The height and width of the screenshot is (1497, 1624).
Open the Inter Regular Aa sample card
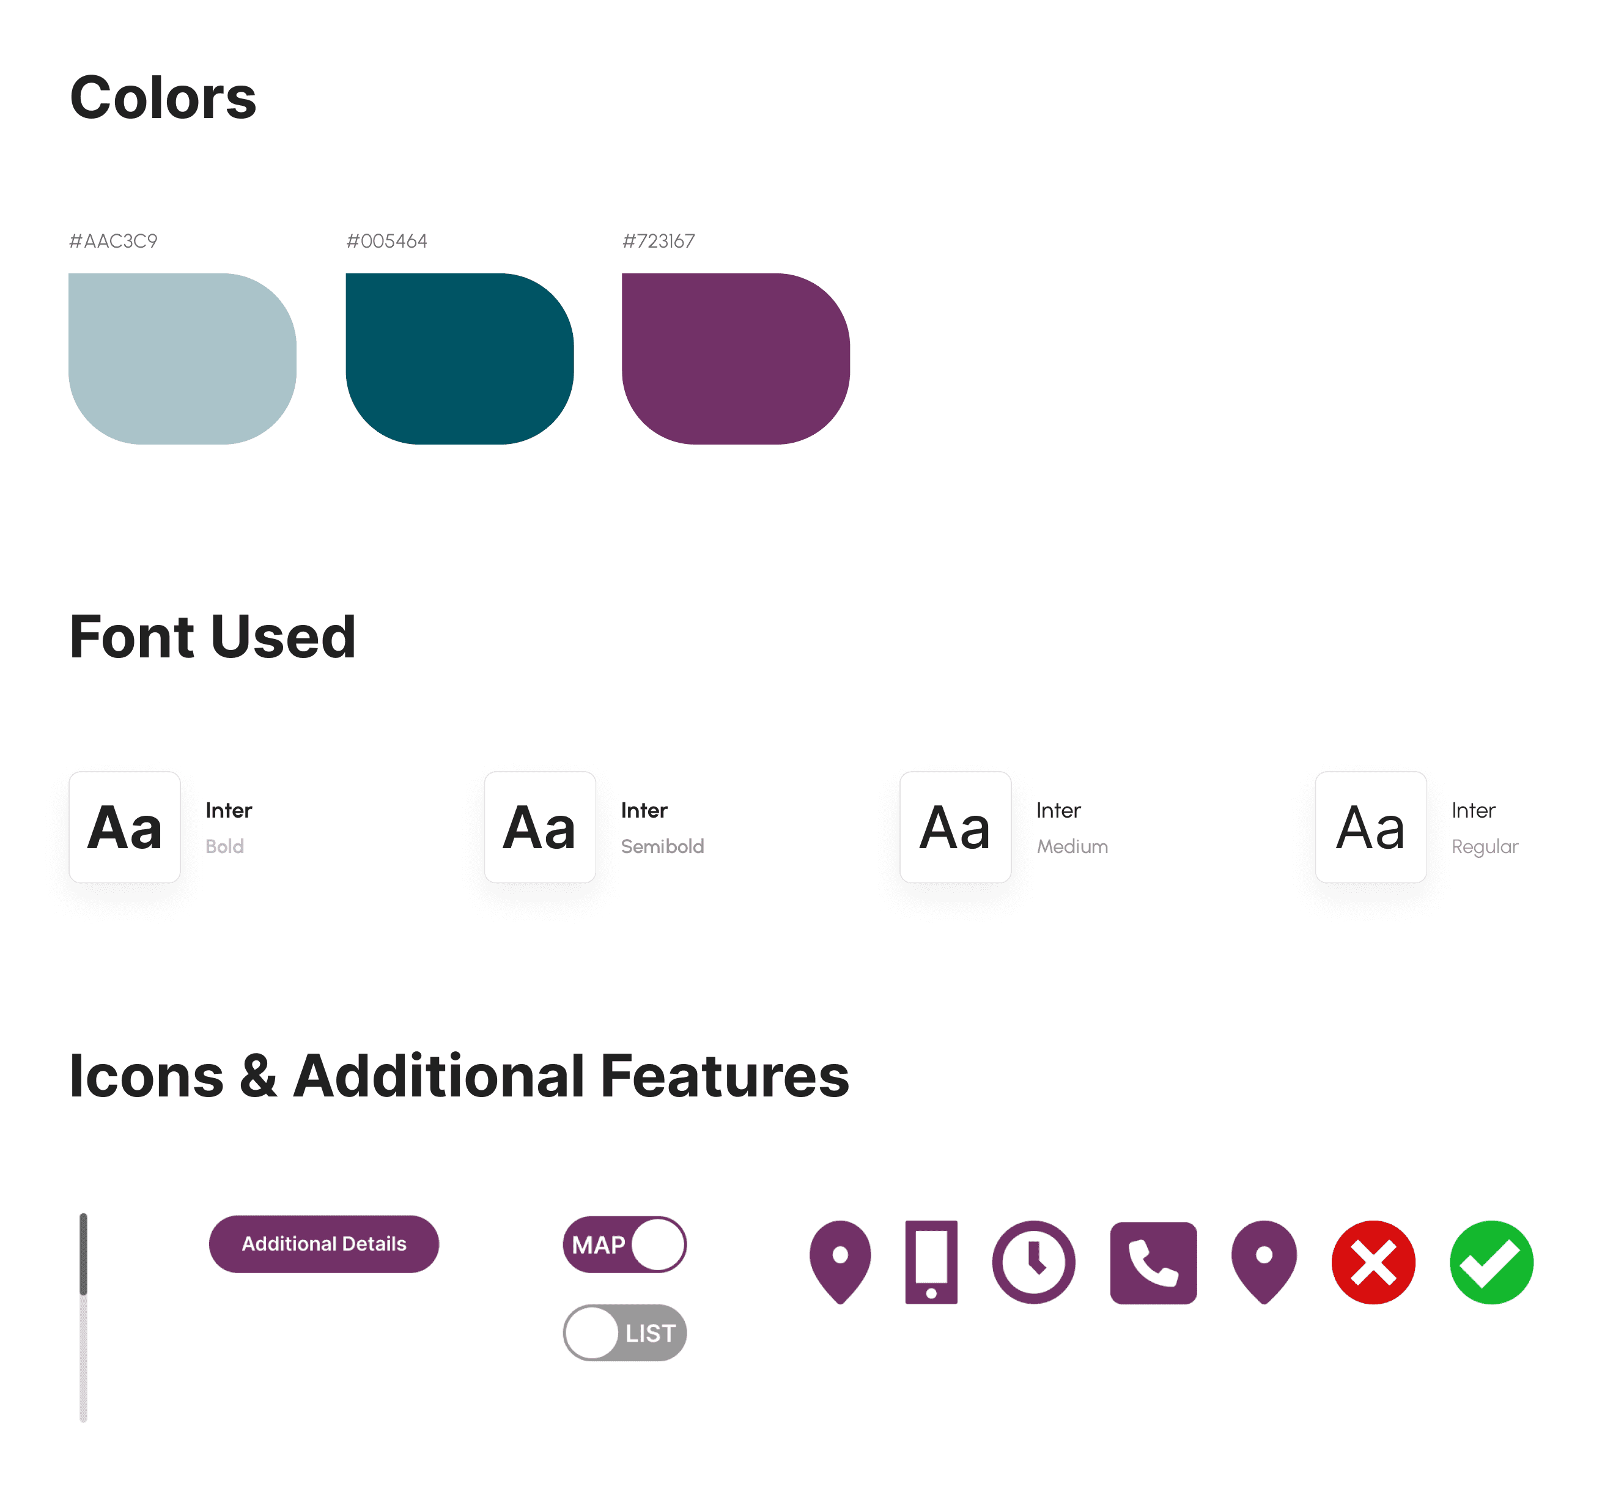tap(1370, 826)
